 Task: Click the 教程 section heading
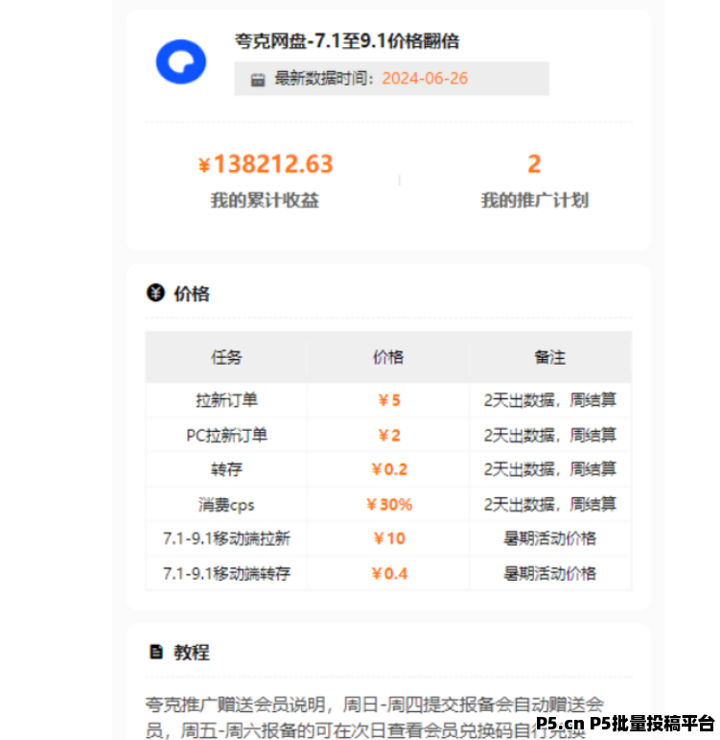tap(192, 653)
